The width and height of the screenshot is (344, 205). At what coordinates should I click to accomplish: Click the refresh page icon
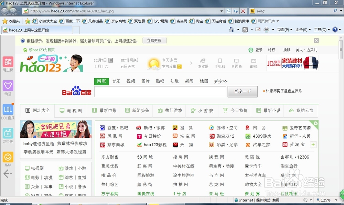pos(236,11)
